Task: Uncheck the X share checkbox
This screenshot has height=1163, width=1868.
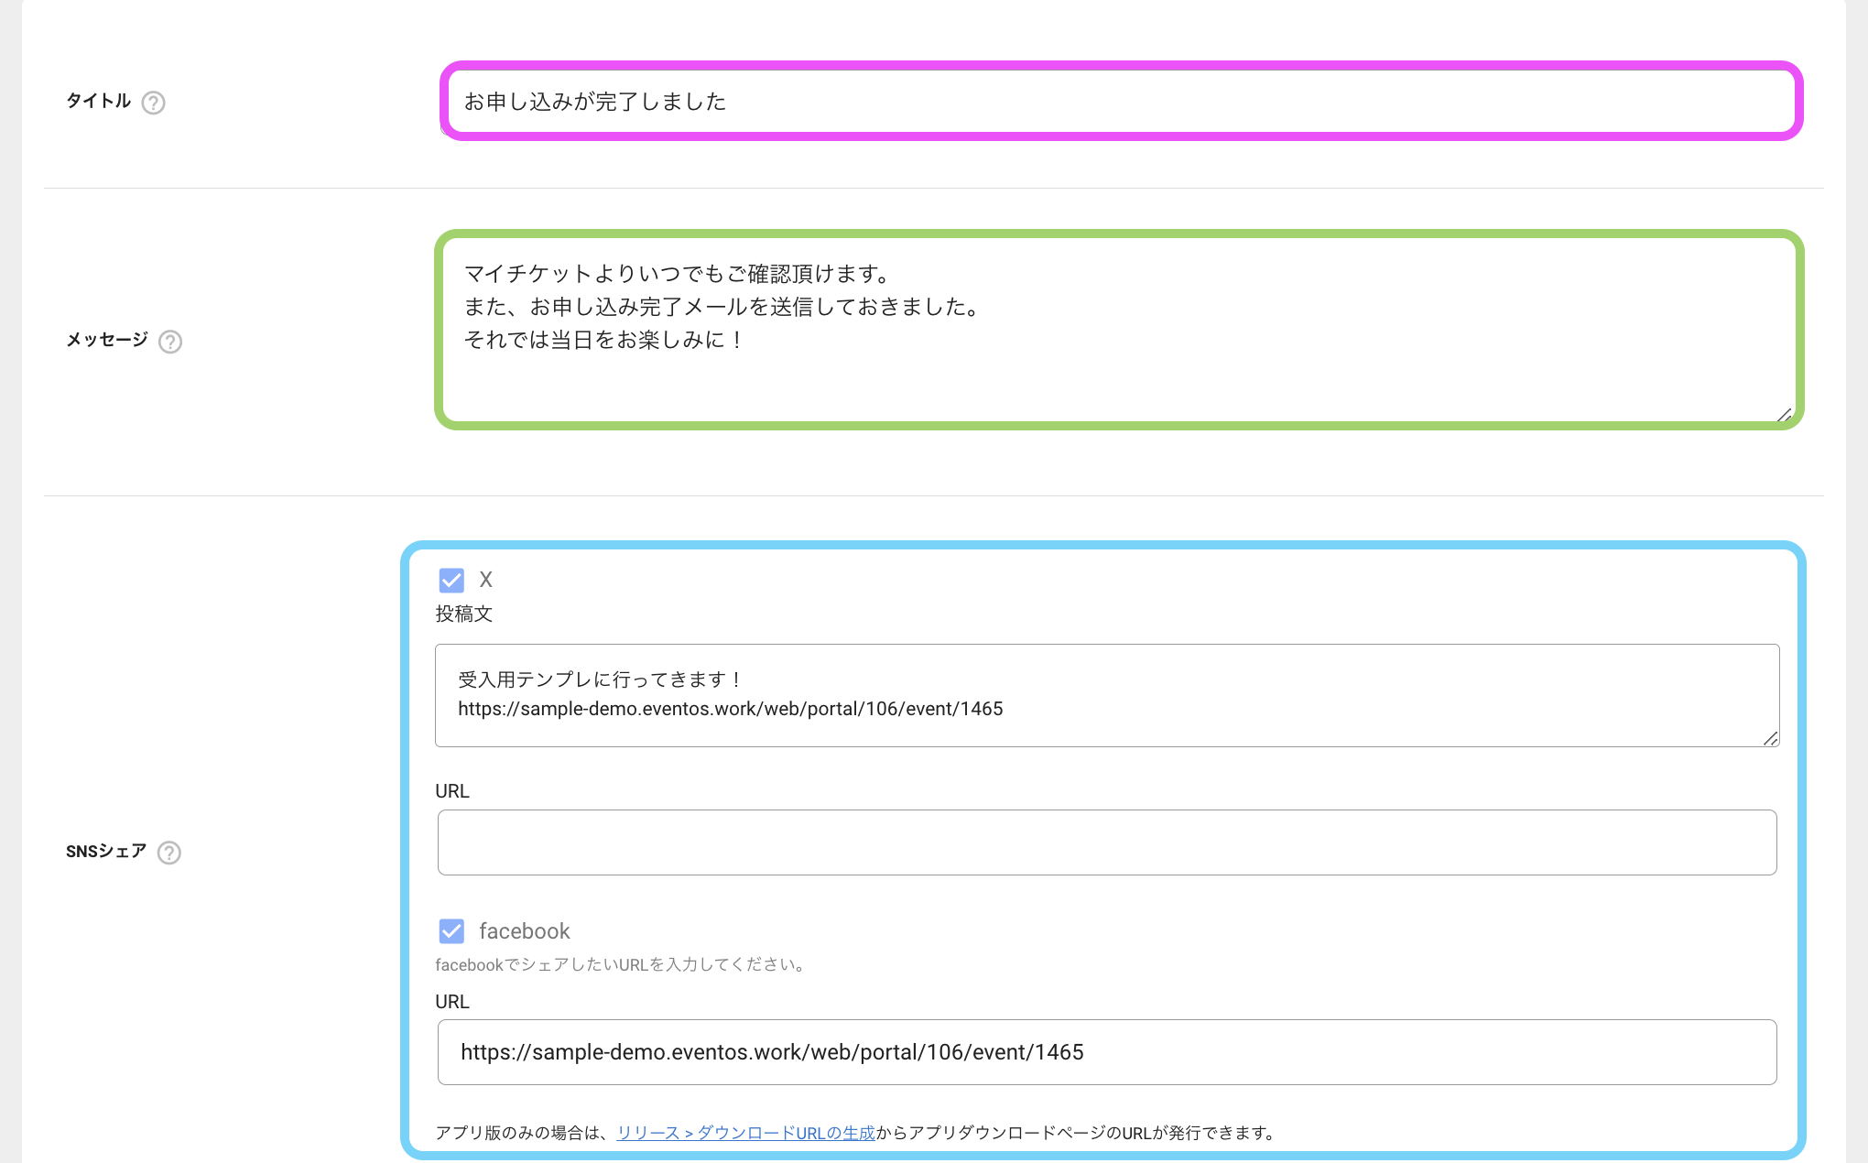Action: coord(451,580)
